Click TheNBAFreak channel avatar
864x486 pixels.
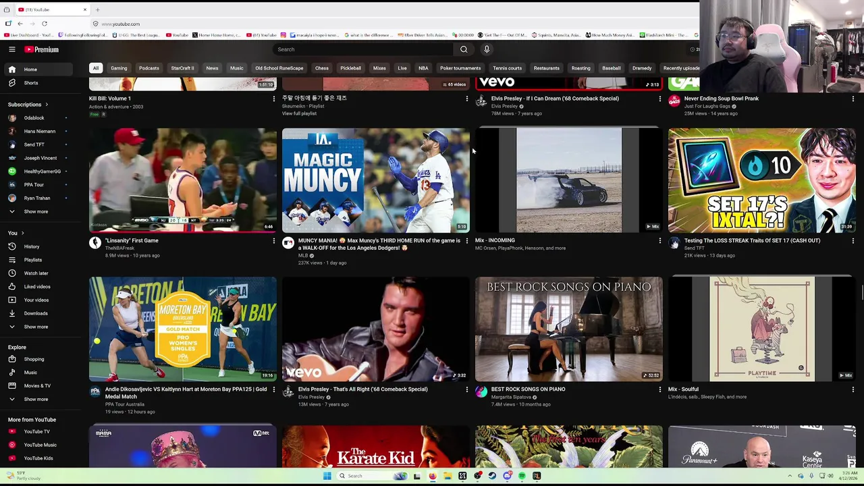tap(95, 243)
